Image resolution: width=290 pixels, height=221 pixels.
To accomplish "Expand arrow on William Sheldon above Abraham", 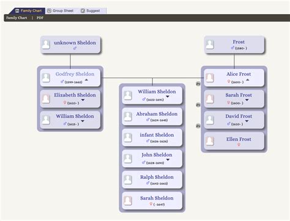I will [168, 96].
